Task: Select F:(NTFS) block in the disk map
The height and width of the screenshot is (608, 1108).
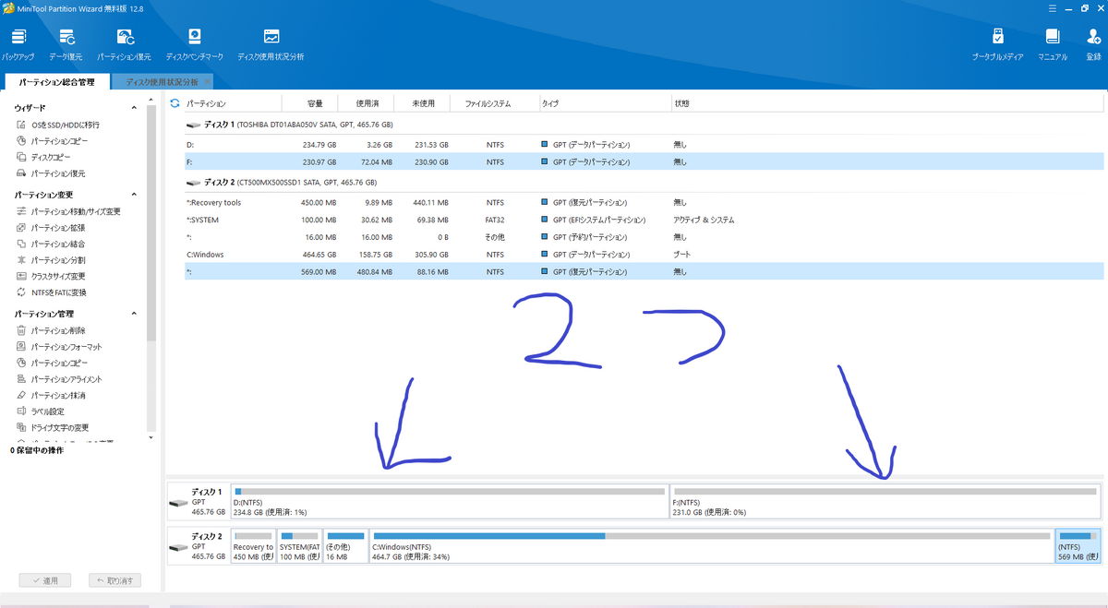Action: (885, 500)
